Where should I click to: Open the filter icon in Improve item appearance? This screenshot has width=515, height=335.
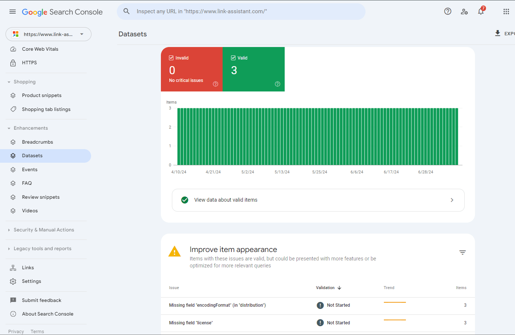click(x=462, y=253)
